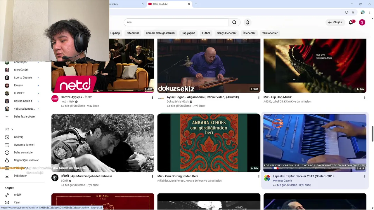Viewport: 374px width, 210px height.
Task: Click the Geçmiş history icon
Action: tap(7, 137)
